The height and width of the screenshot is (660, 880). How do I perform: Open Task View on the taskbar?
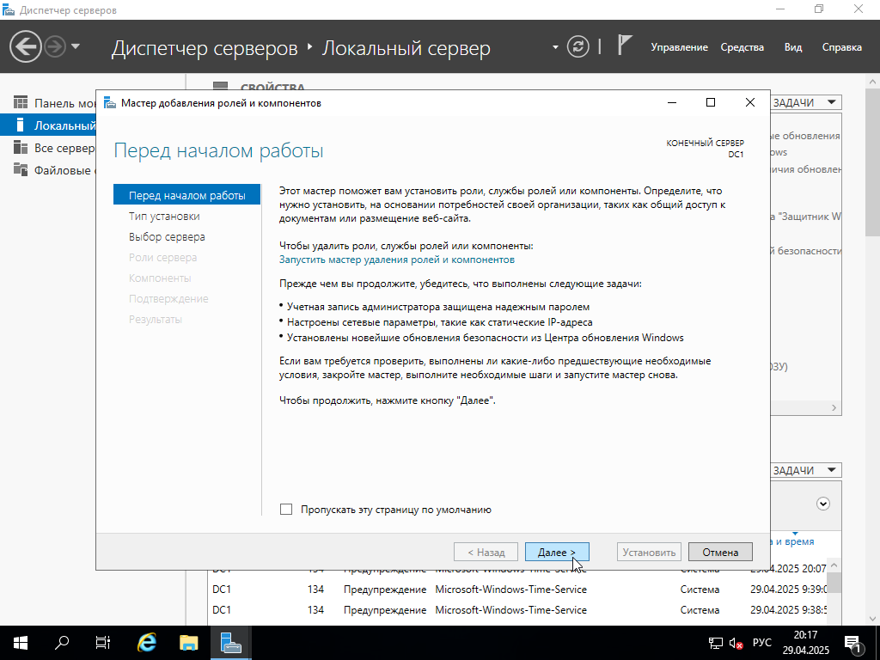[103, 643]
